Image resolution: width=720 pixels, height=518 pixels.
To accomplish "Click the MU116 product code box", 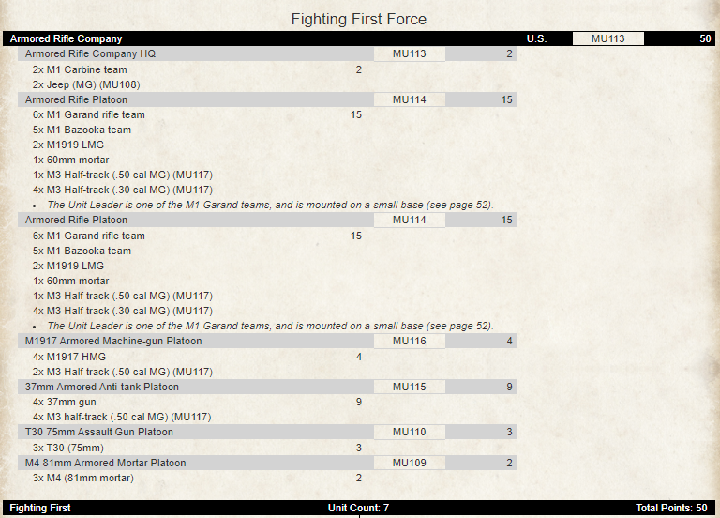I will 409,341.
